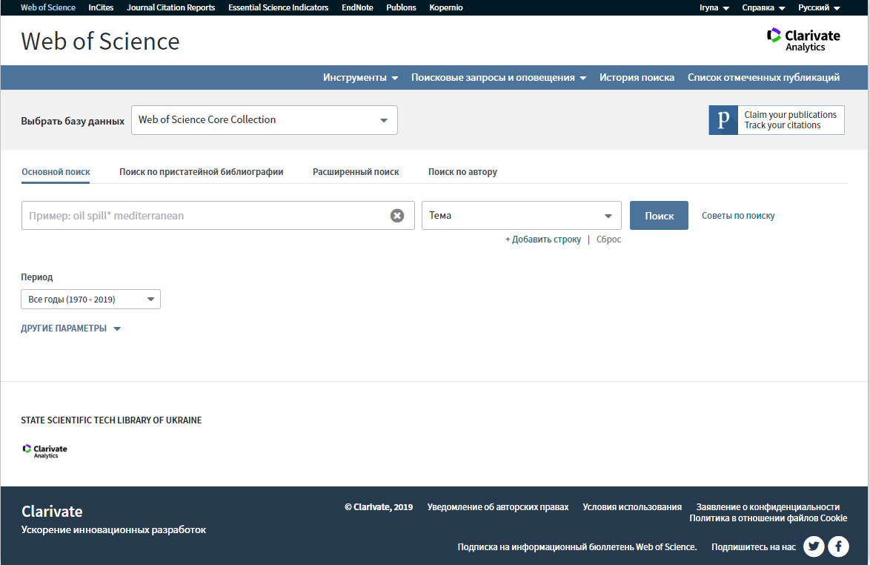Screen dimensions: 870x565
Task: Click small Clarivate Analytics logo near footer
Action: click(44, 450)
